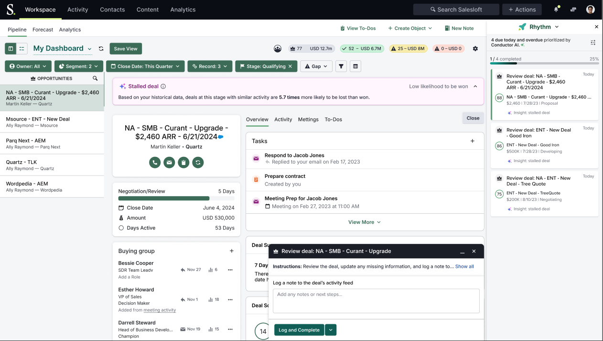Image resolution: width=603 pixels, height=341 pixels.
Task: Click the Log and Complete button
Action: click(x=299, y=330)
